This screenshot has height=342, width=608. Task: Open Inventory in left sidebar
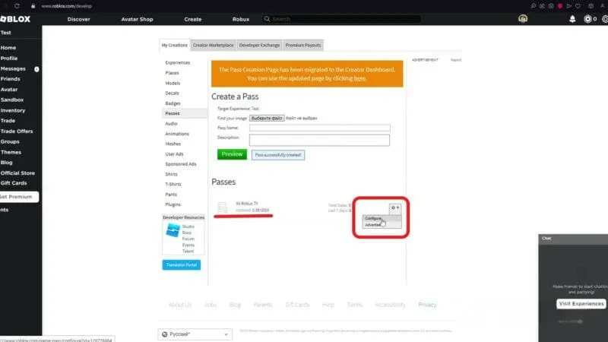[13, 110]
